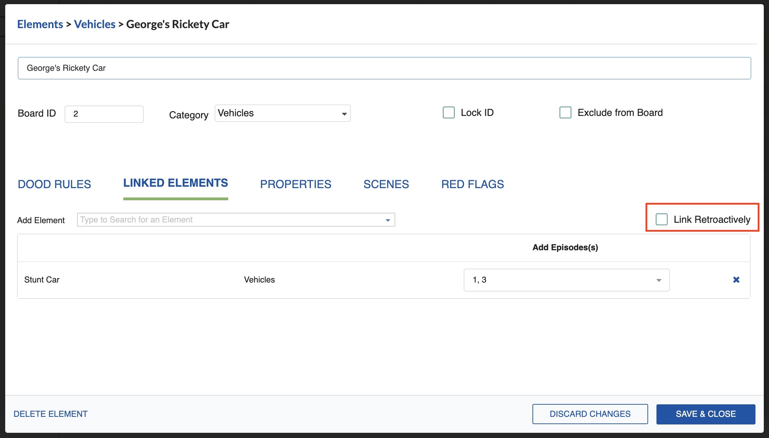Viewport: 769px width, 438px height.
Task: Open the Category Vehicles dropdown
Action: point(282,113)
